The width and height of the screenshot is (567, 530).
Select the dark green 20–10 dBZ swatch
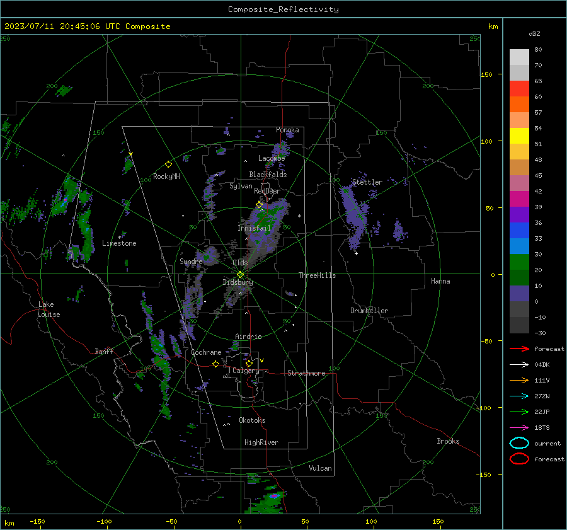(x=519, y=278)
